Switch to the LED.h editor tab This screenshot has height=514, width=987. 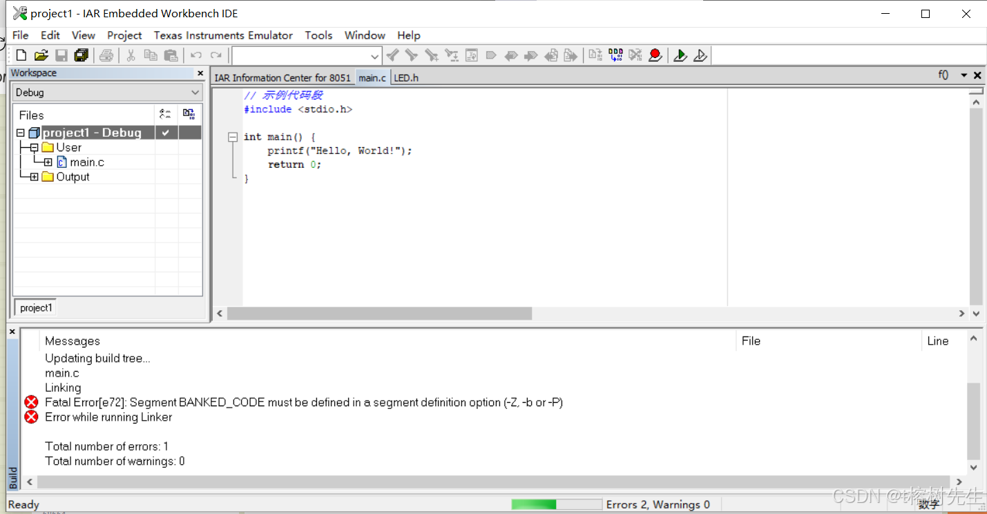click(406, 77)
